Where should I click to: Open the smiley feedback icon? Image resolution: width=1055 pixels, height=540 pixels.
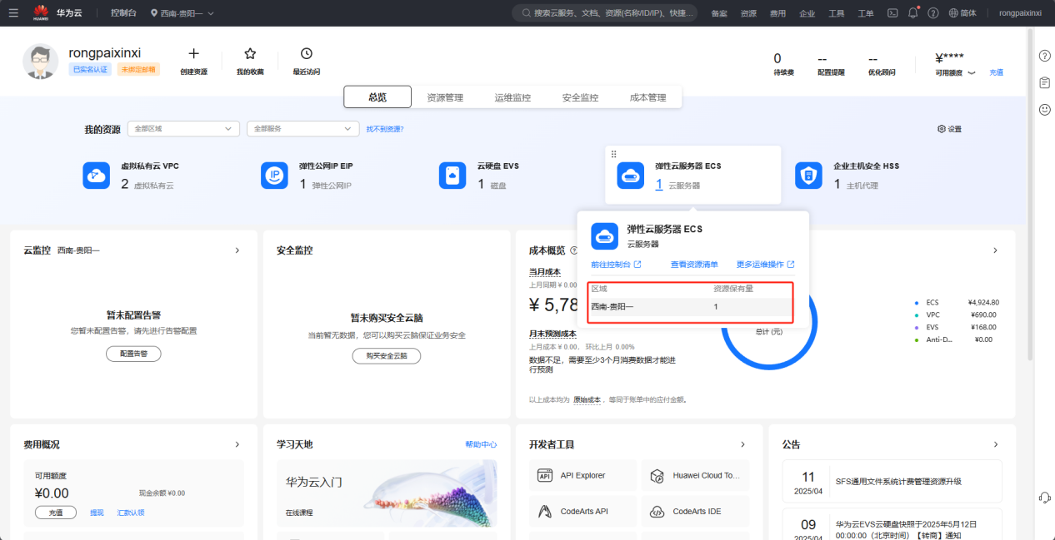[x=1044, y=109]
